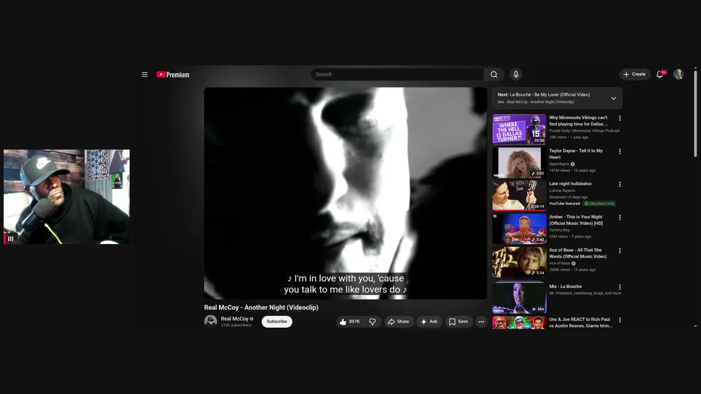Dislike the Another Night video
This screenshot has width=701, height=394.
pos(372,322)
